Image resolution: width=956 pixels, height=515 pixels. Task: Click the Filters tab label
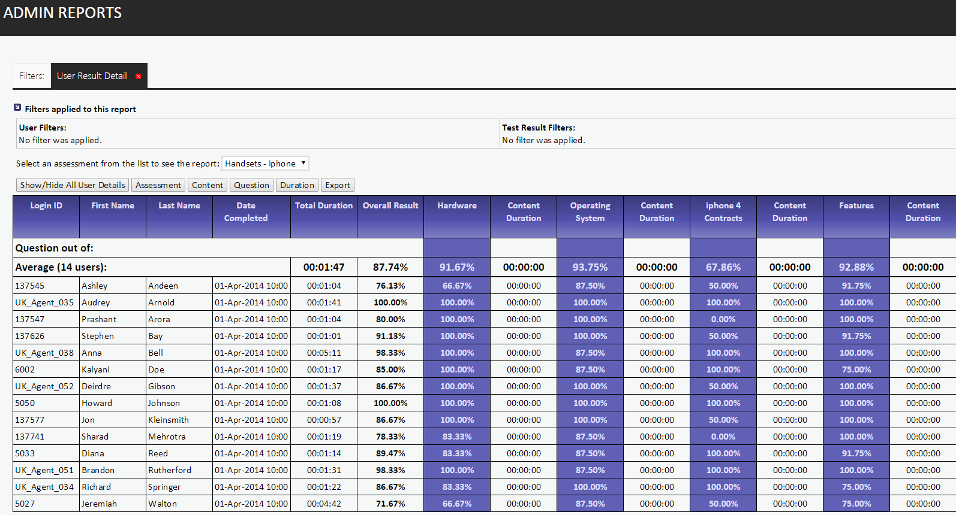pos(32,76)
